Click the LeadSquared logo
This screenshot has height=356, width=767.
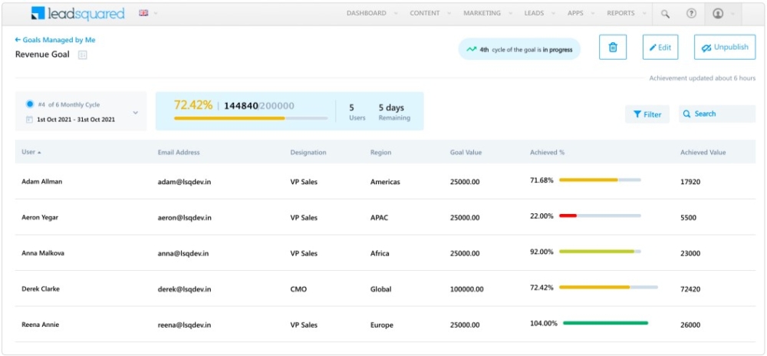click(77, 14)
